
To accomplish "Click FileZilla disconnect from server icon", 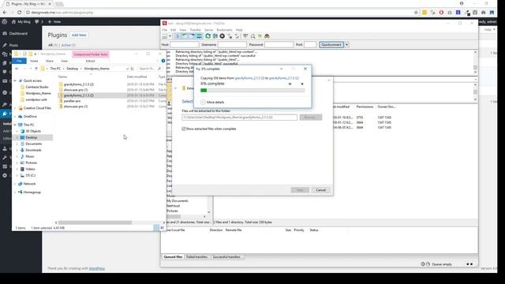I will [230, 36].
